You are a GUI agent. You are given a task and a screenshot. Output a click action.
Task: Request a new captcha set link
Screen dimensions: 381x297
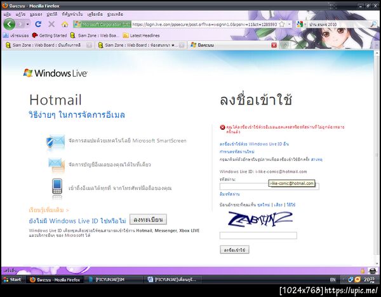click(264, 205)
